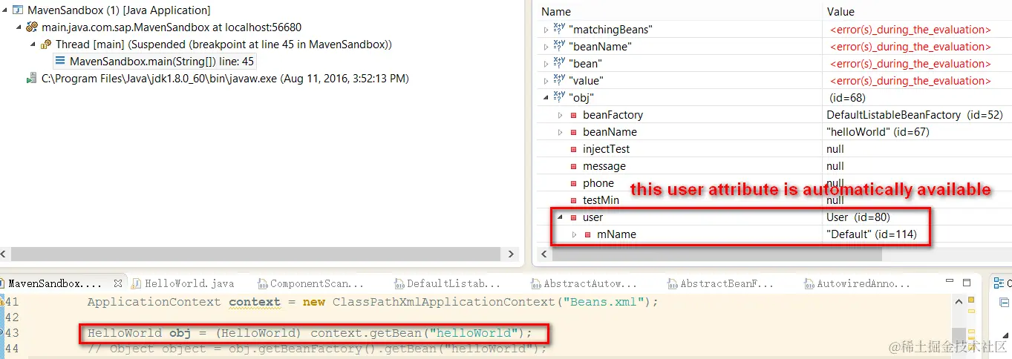Collapse the main.java.com.sap.MavenSandbox debug target node

pos(18,27)
